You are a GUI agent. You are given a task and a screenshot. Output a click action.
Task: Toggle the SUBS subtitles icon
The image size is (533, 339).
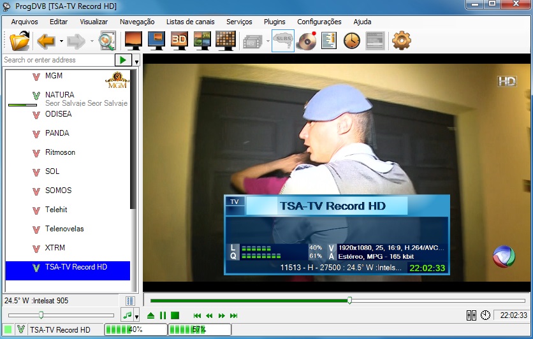pyautogui.click(x=283, y=41)
